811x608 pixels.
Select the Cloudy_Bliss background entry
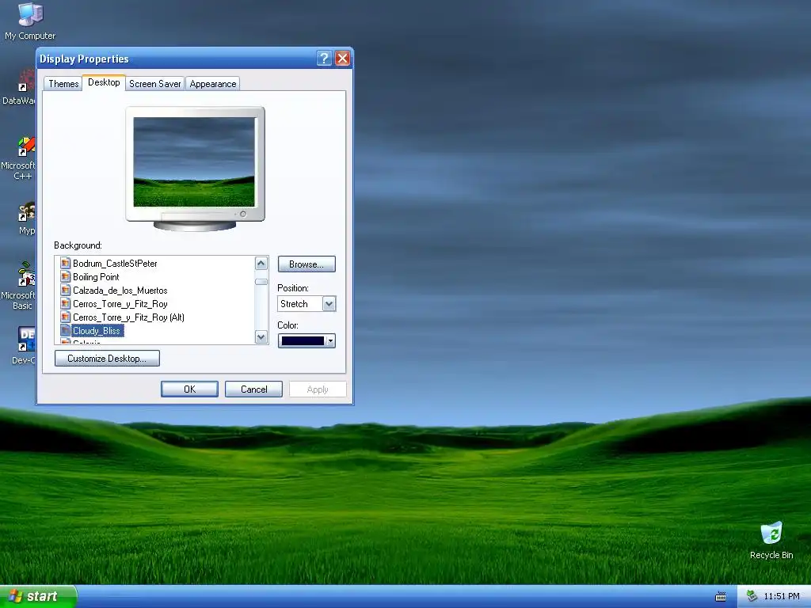97,330
